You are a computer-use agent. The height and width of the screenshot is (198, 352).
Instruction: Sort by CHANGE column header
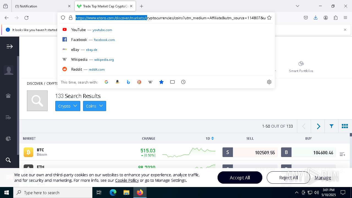148,138
